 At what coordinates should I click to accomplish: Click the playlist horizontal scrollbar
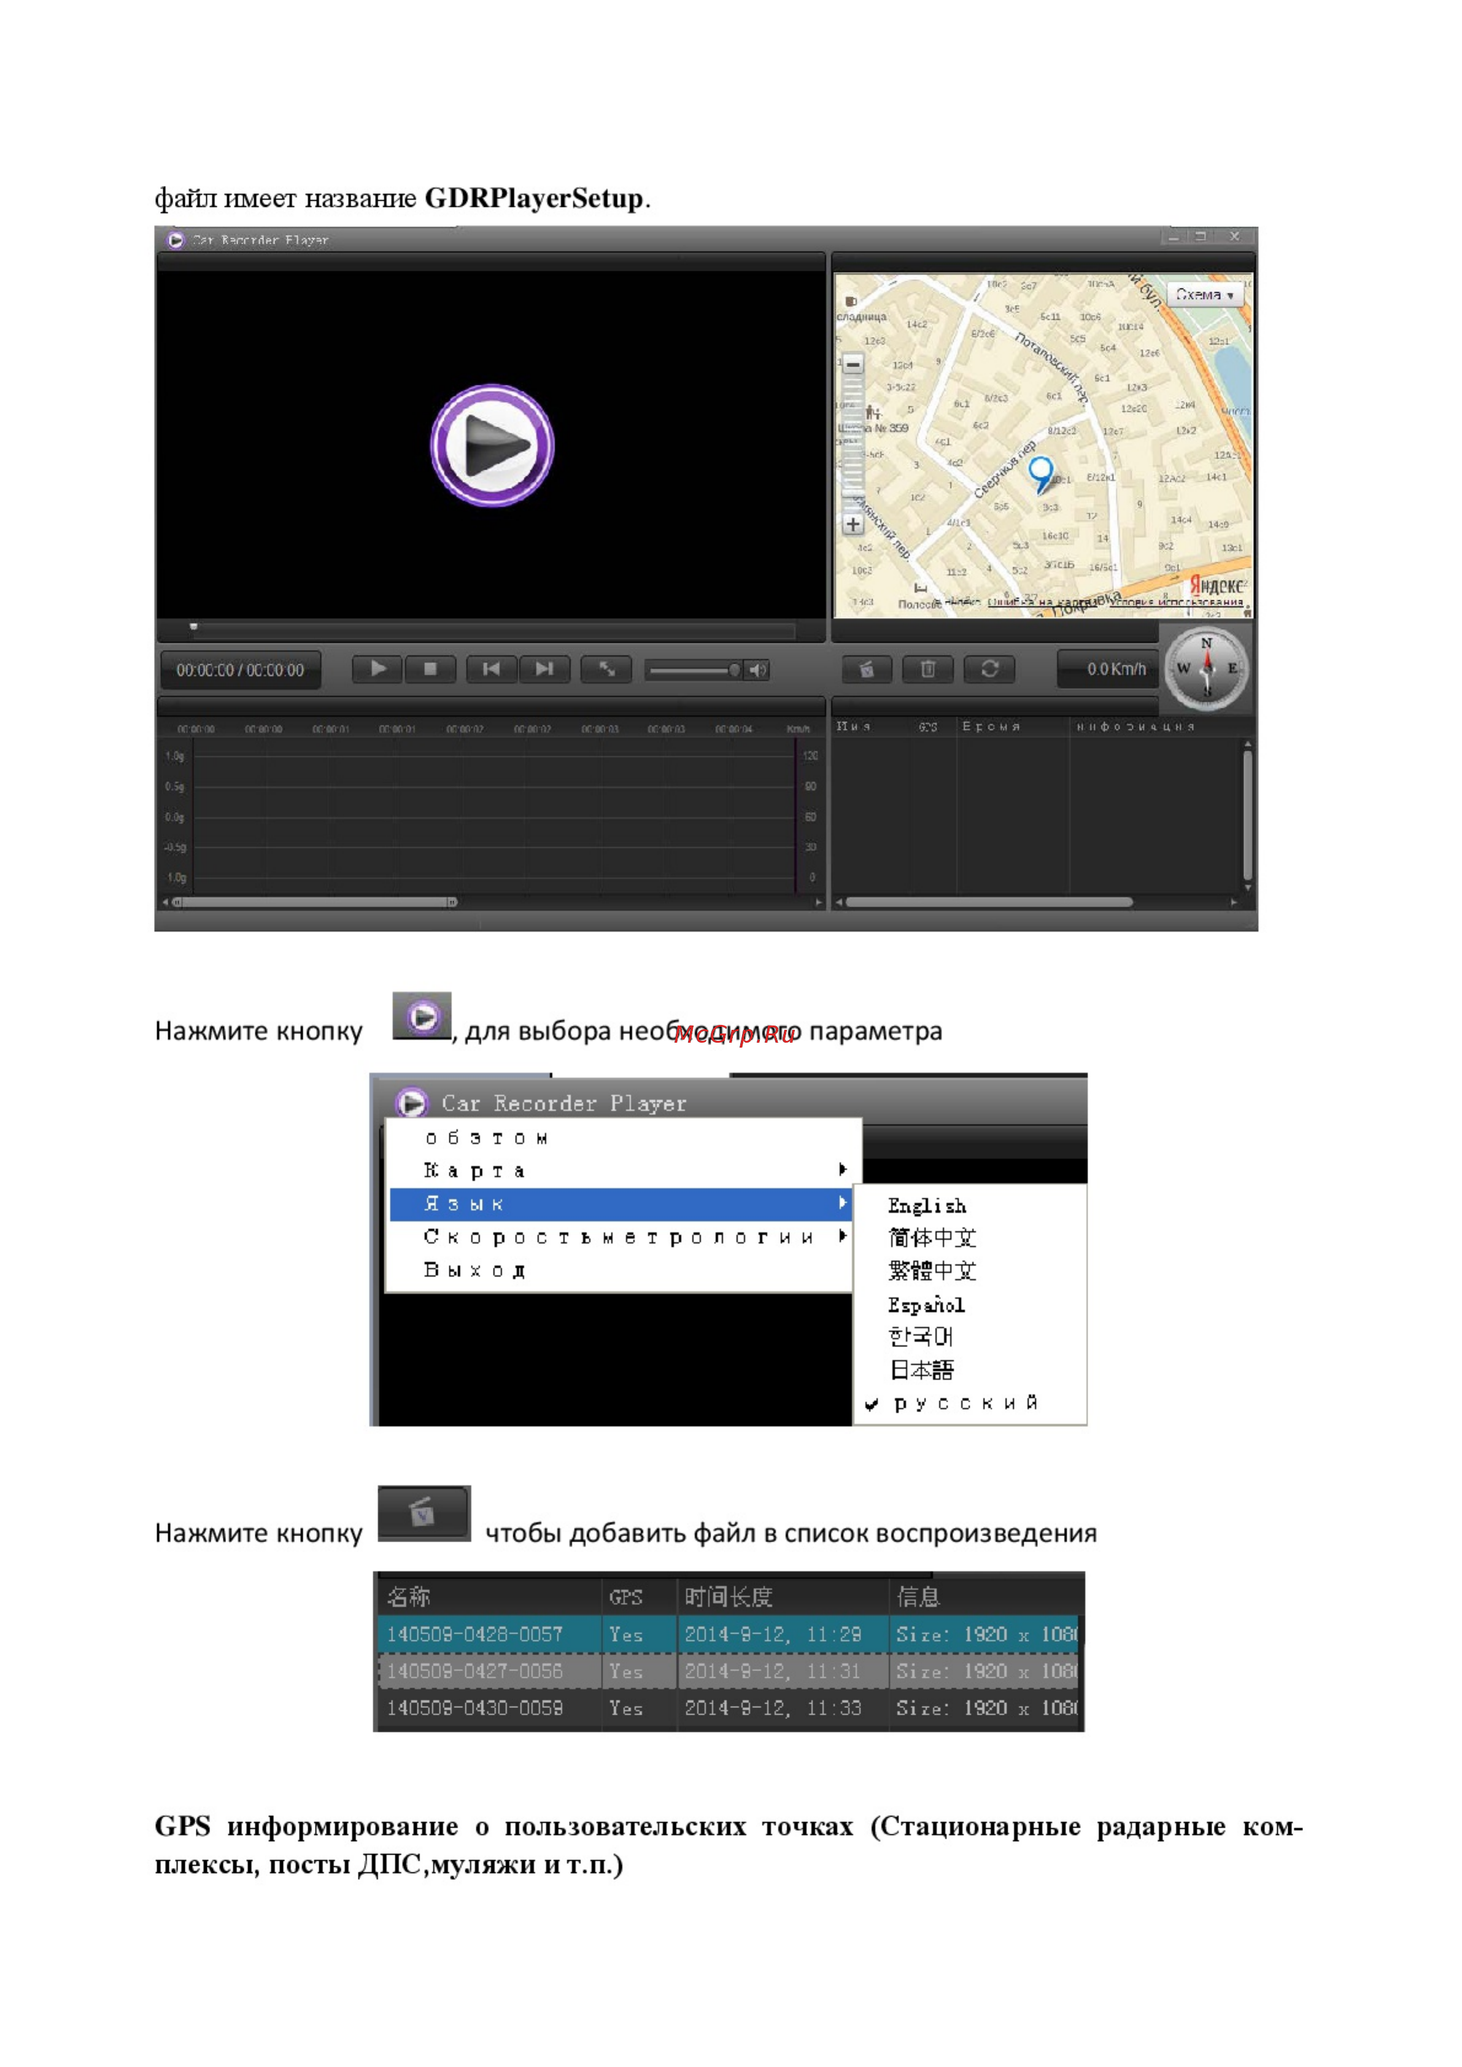click(988, 901)
